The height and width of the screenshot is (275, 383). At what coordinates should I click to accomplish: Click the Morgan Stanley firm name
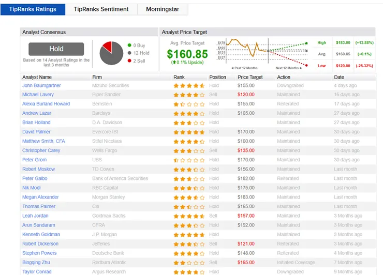coord(109,197)
